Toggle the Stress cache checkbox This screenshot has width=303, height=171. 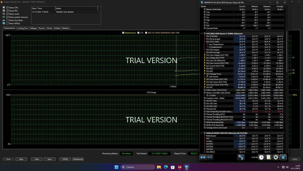(8, 14)
